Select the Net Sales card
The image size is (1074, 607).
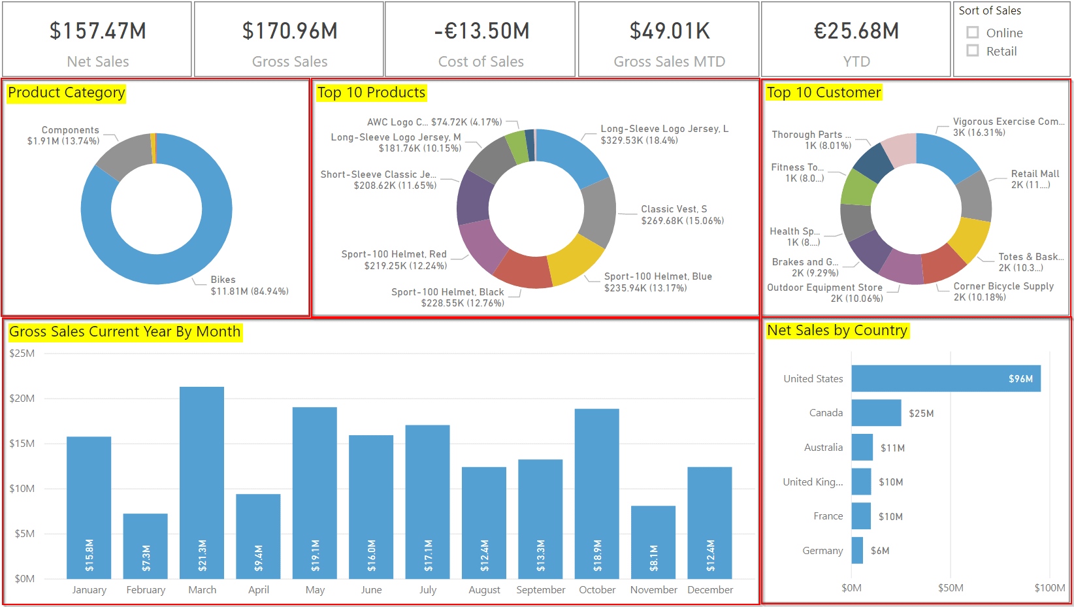[97, 40]
